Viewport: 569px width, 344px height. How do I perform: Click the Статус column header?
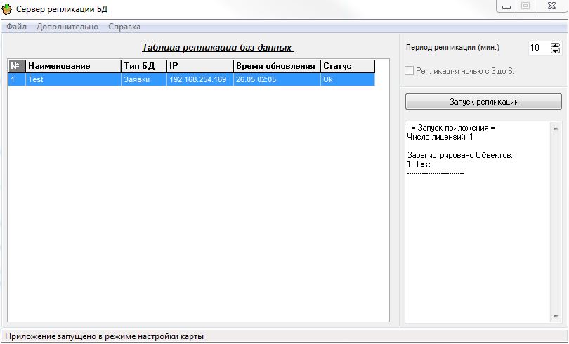[x=347, y=66]
